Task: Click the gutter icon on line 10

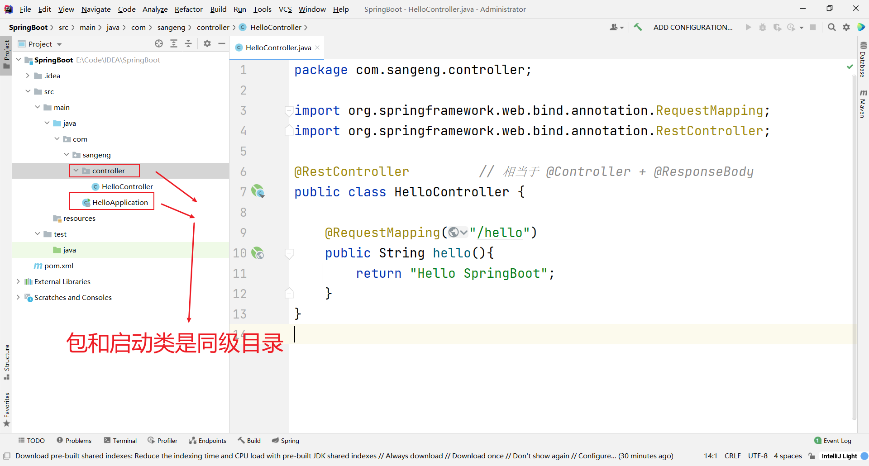Action: (258, 253)
